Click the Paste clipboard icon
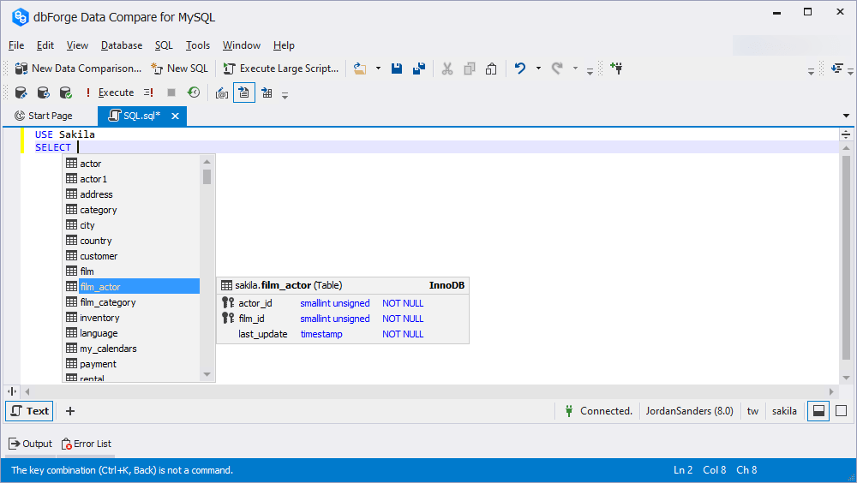 (491, 69)
